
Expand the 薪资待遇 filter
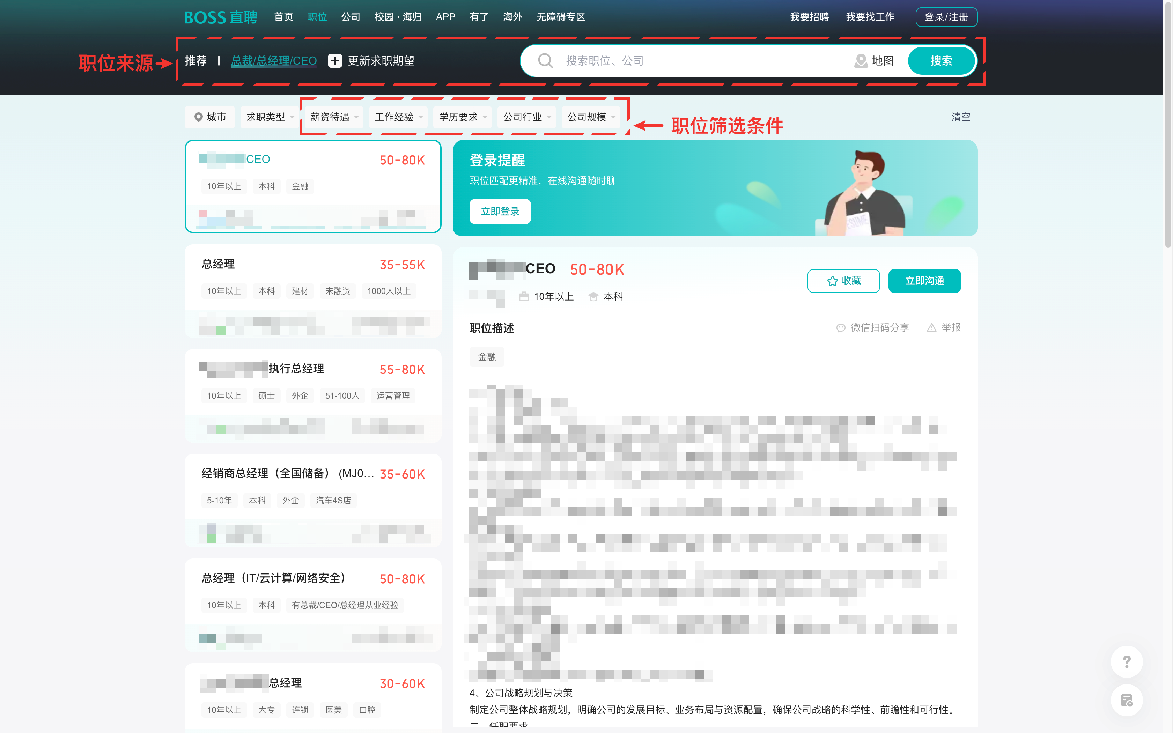pyautogui.click(x=334, y=117)
